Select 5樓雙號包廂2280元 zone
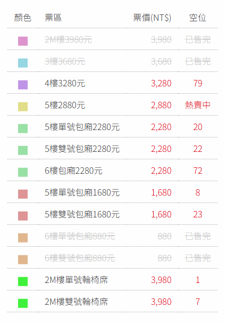Image resolution: width=225 pixels, height=324 pixels. tap(112, 149)
